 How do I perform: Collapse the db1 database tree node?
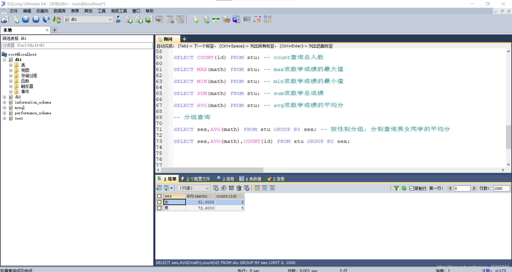[5, 60]
